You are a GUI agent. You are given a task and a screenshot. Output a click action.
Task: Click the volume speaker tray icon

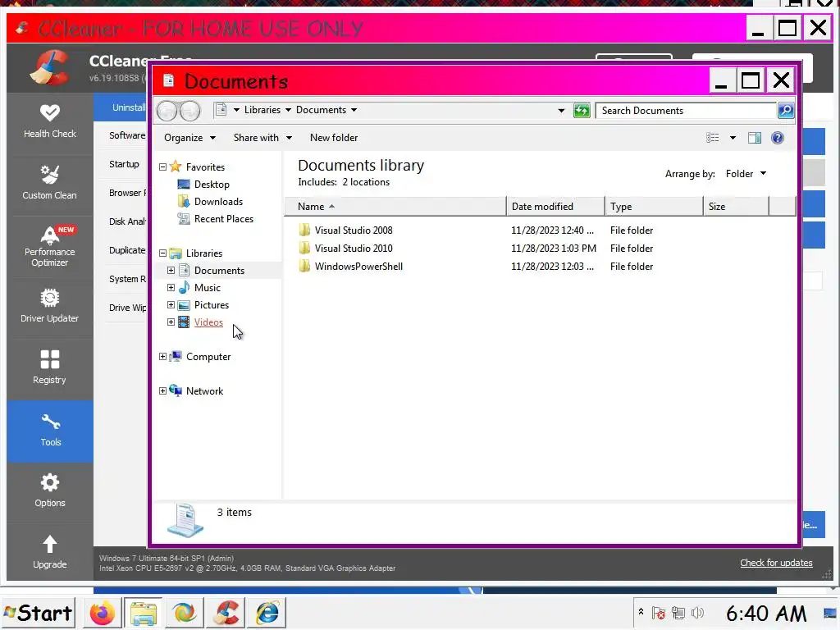(697, 613)
